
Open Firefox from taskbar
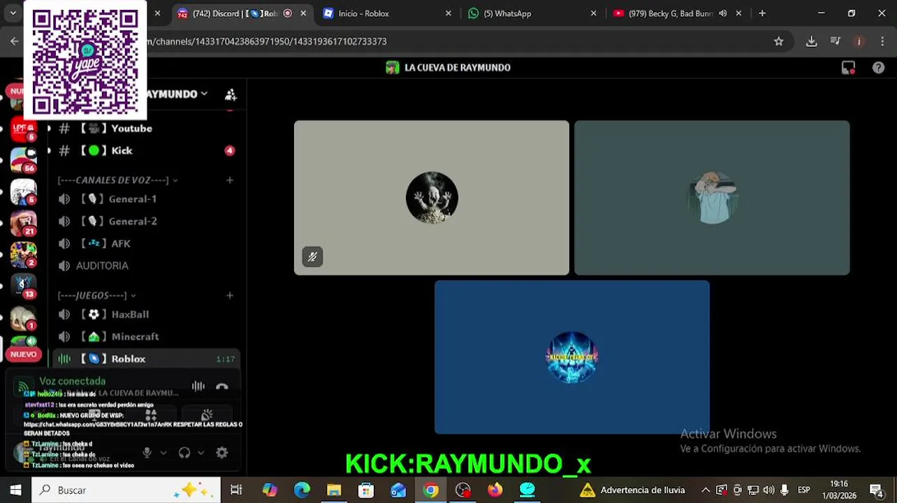[x=495, y=490]
